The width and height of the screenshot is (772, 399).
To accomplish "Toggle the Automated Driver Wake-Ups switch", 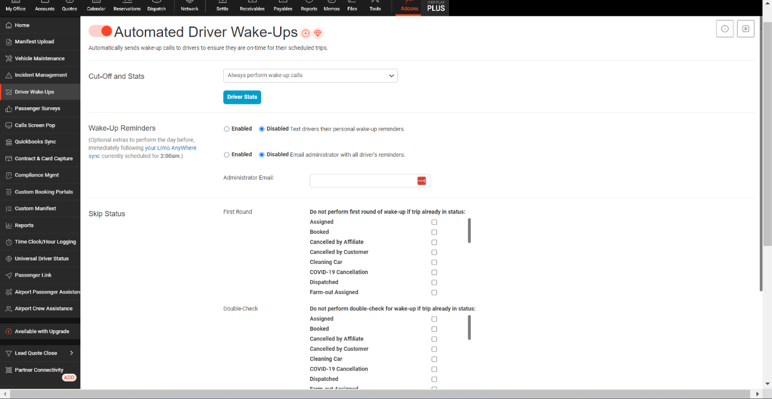I will tap(100, 31).
